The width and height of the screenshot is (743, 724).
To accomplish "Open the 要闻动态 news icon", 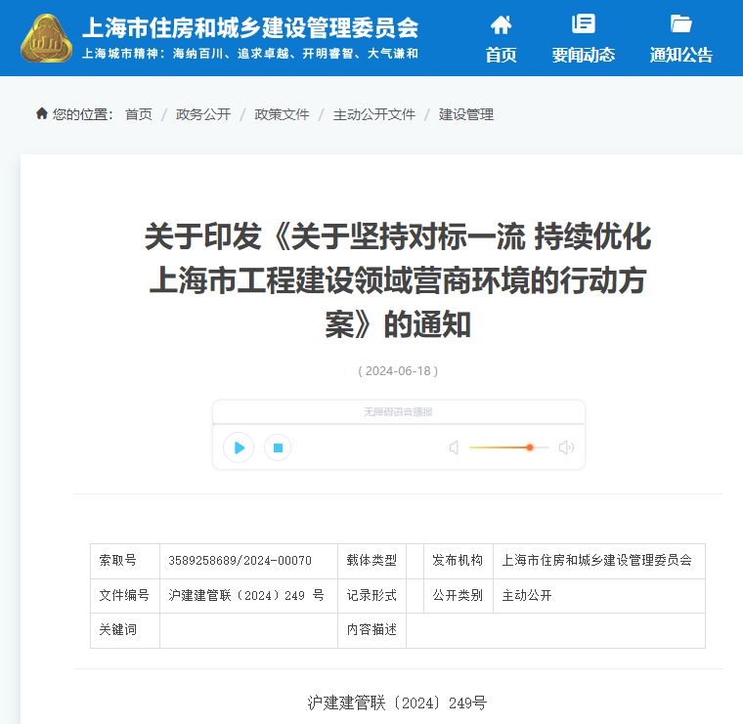I will (x=584, y=23).
